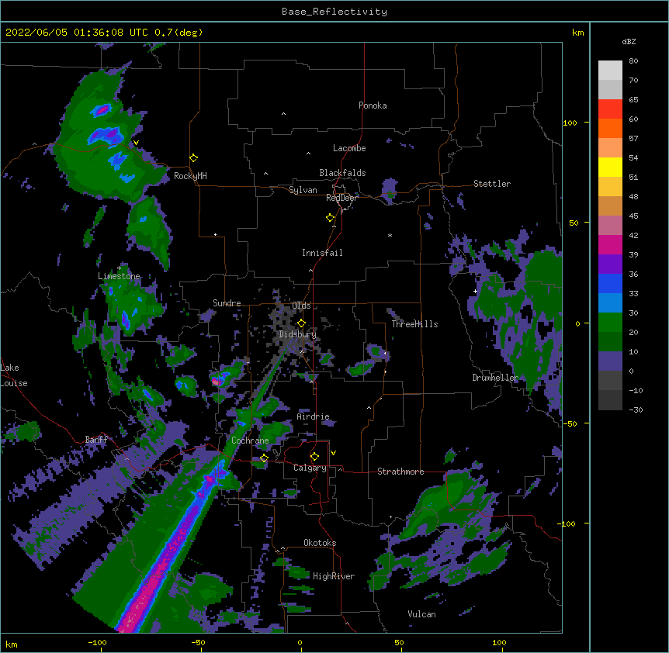Click the Okotoks label
The width and height of the screenshot is (669, 653).
click(320, 543)
